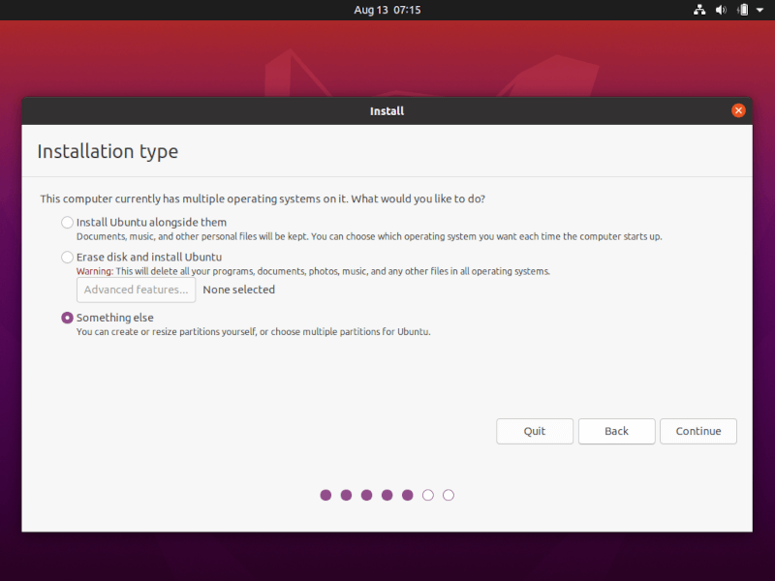Click the network status icon in top bar
Image resolution: width=775 pixels, height=581 pixels.
699,10
